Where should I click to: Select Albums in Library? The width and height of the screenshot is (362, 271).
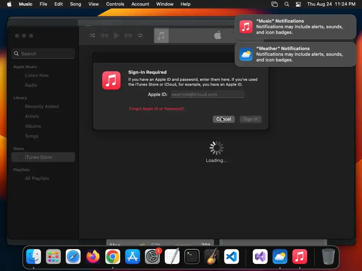point(33,126)
